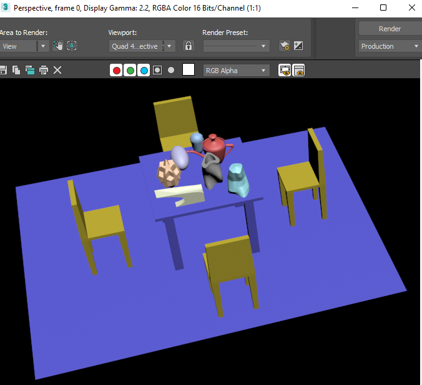Minimize the Rendered Frame Window

[355, 7]
